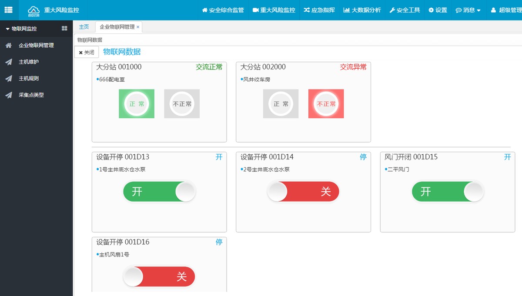Viewport: 522px width, 296px height.
Task: Click the 2号主井底水仓水泵 label
Action: click(x=266, y=170)
